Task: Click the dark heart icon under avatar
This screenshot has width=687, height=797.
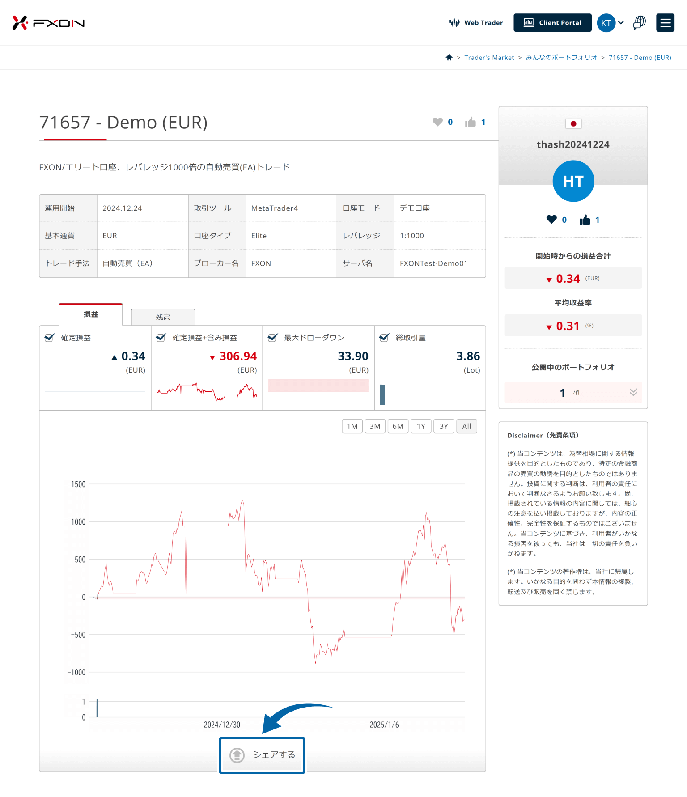Action: 551,219
